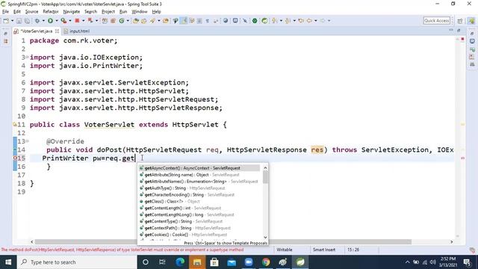Image resolution: width=478 pixels, height=269 pixels.
Task: Select getContentLength() : int proposal
Action: [x=199, y=208]
